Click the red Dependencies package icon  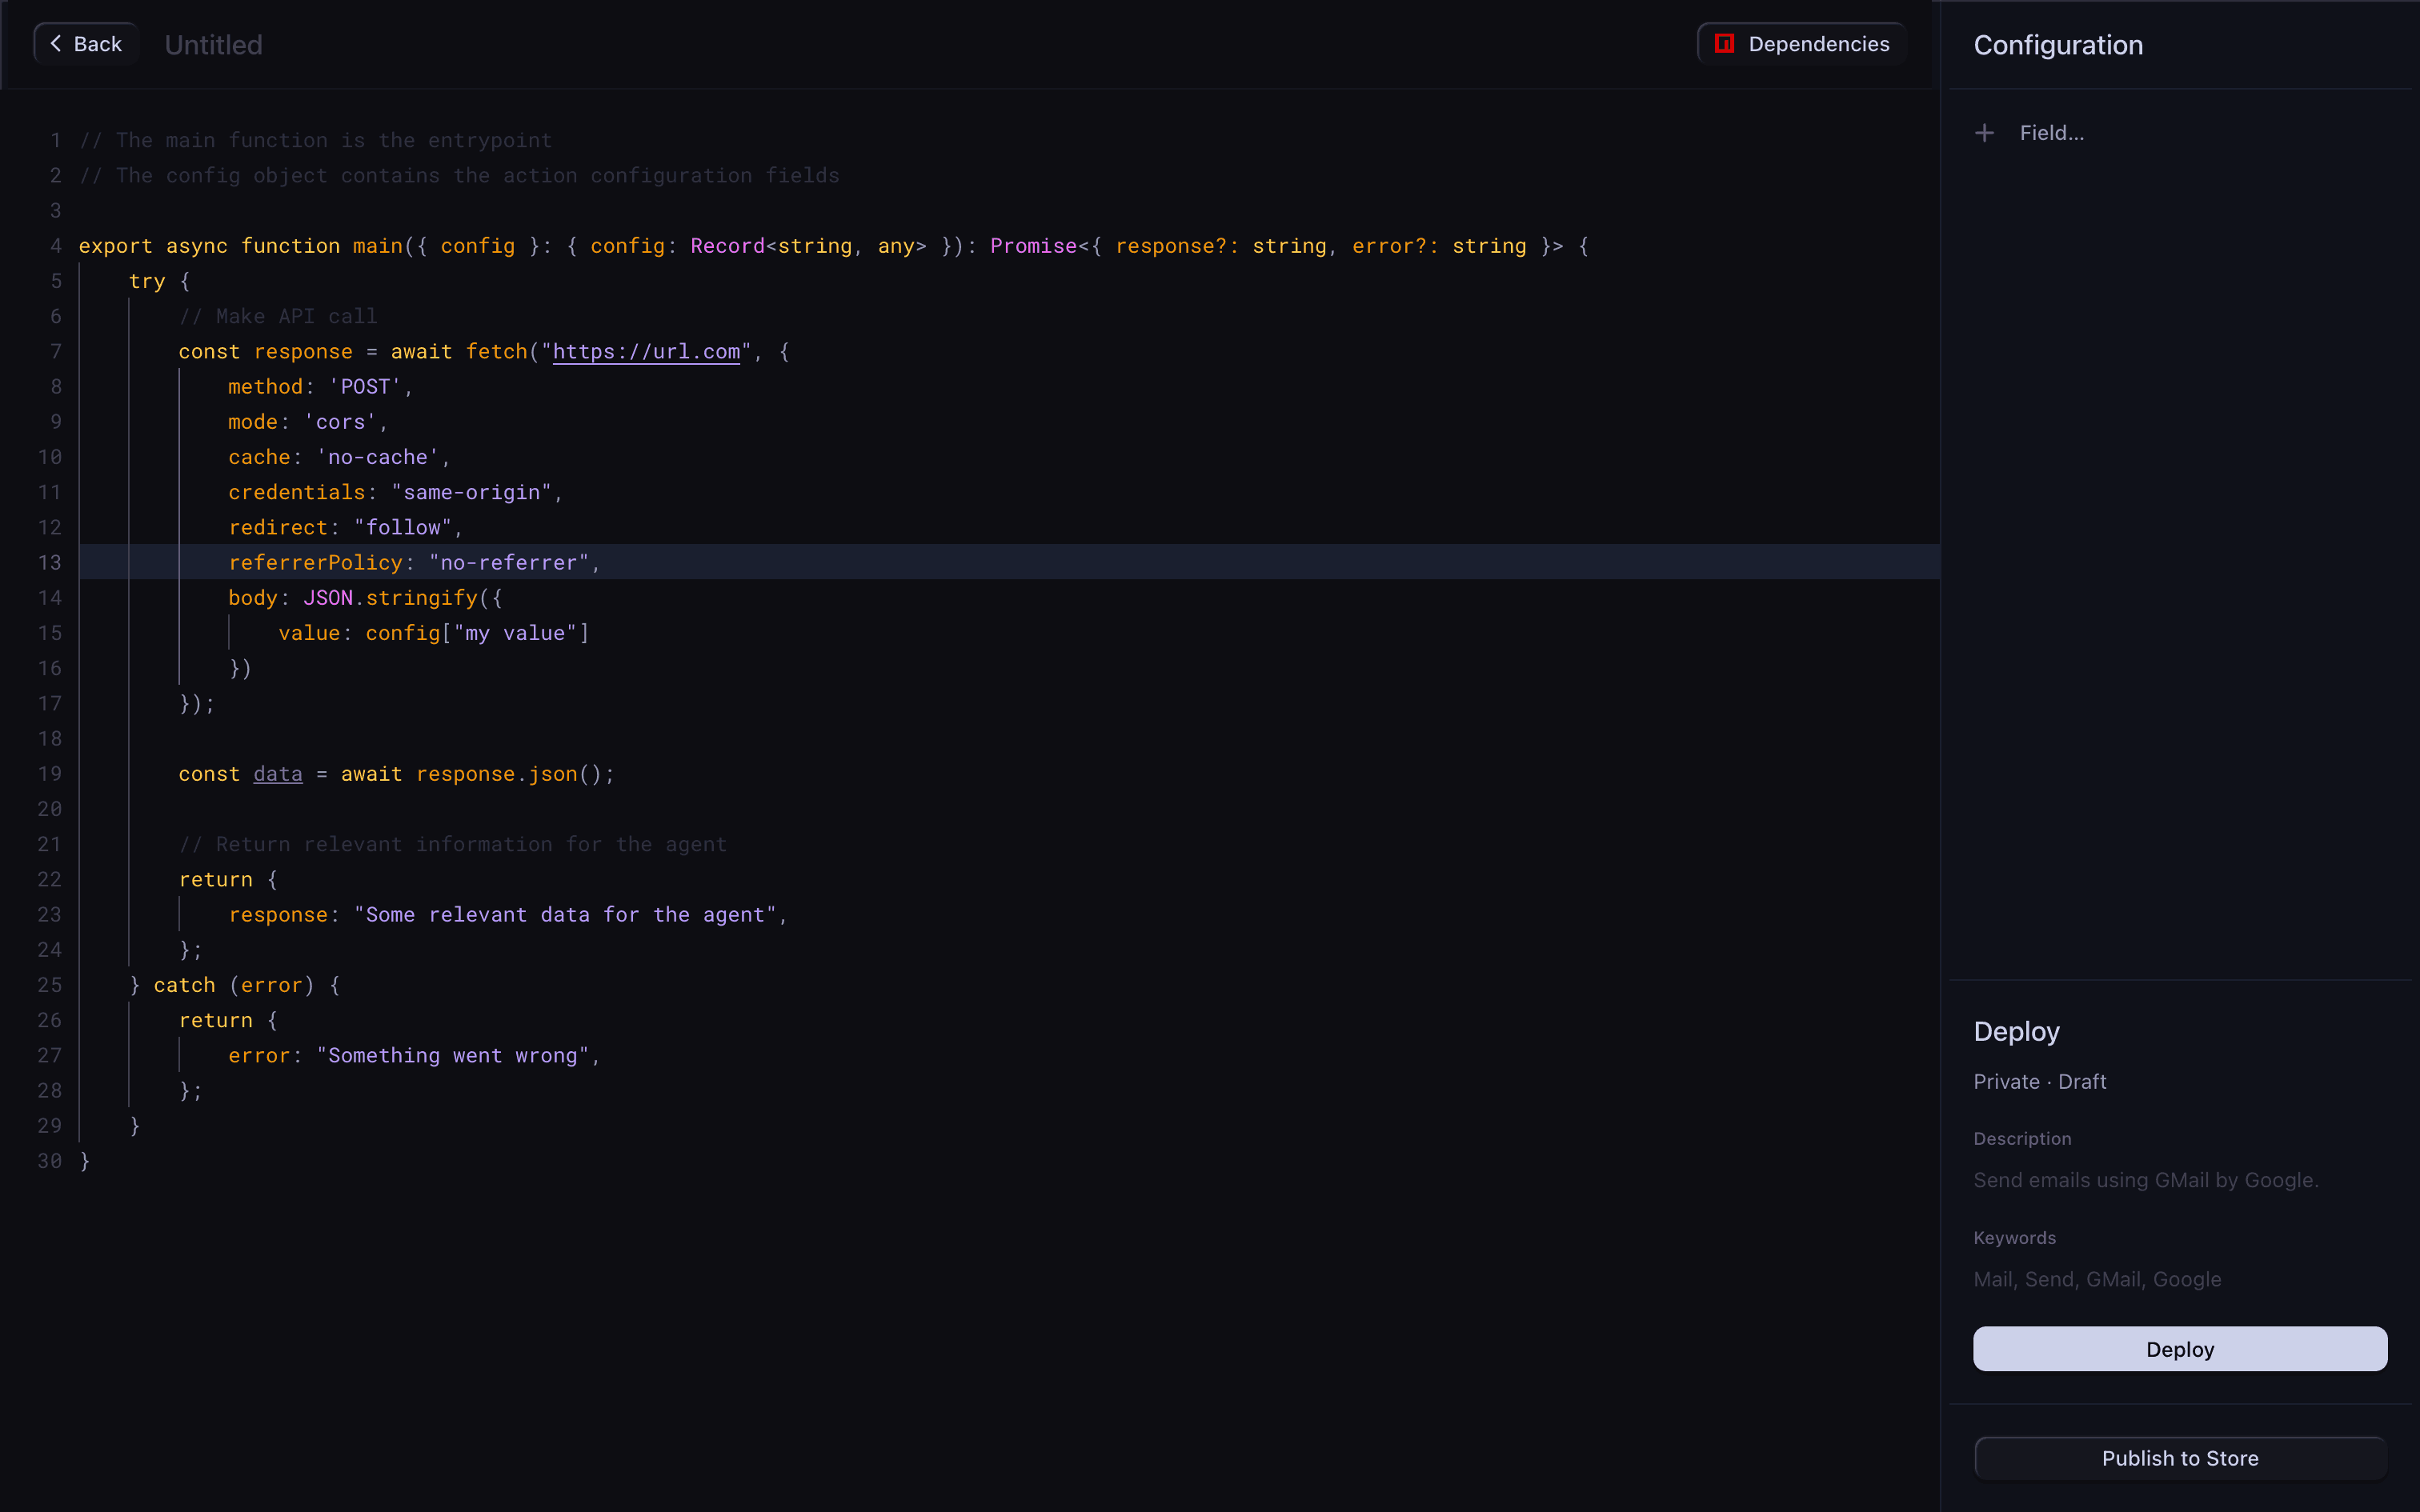pos(1724,43)
